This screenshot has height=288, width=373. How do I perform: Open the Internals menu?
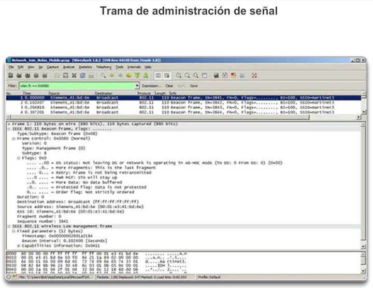coord(134,67)
